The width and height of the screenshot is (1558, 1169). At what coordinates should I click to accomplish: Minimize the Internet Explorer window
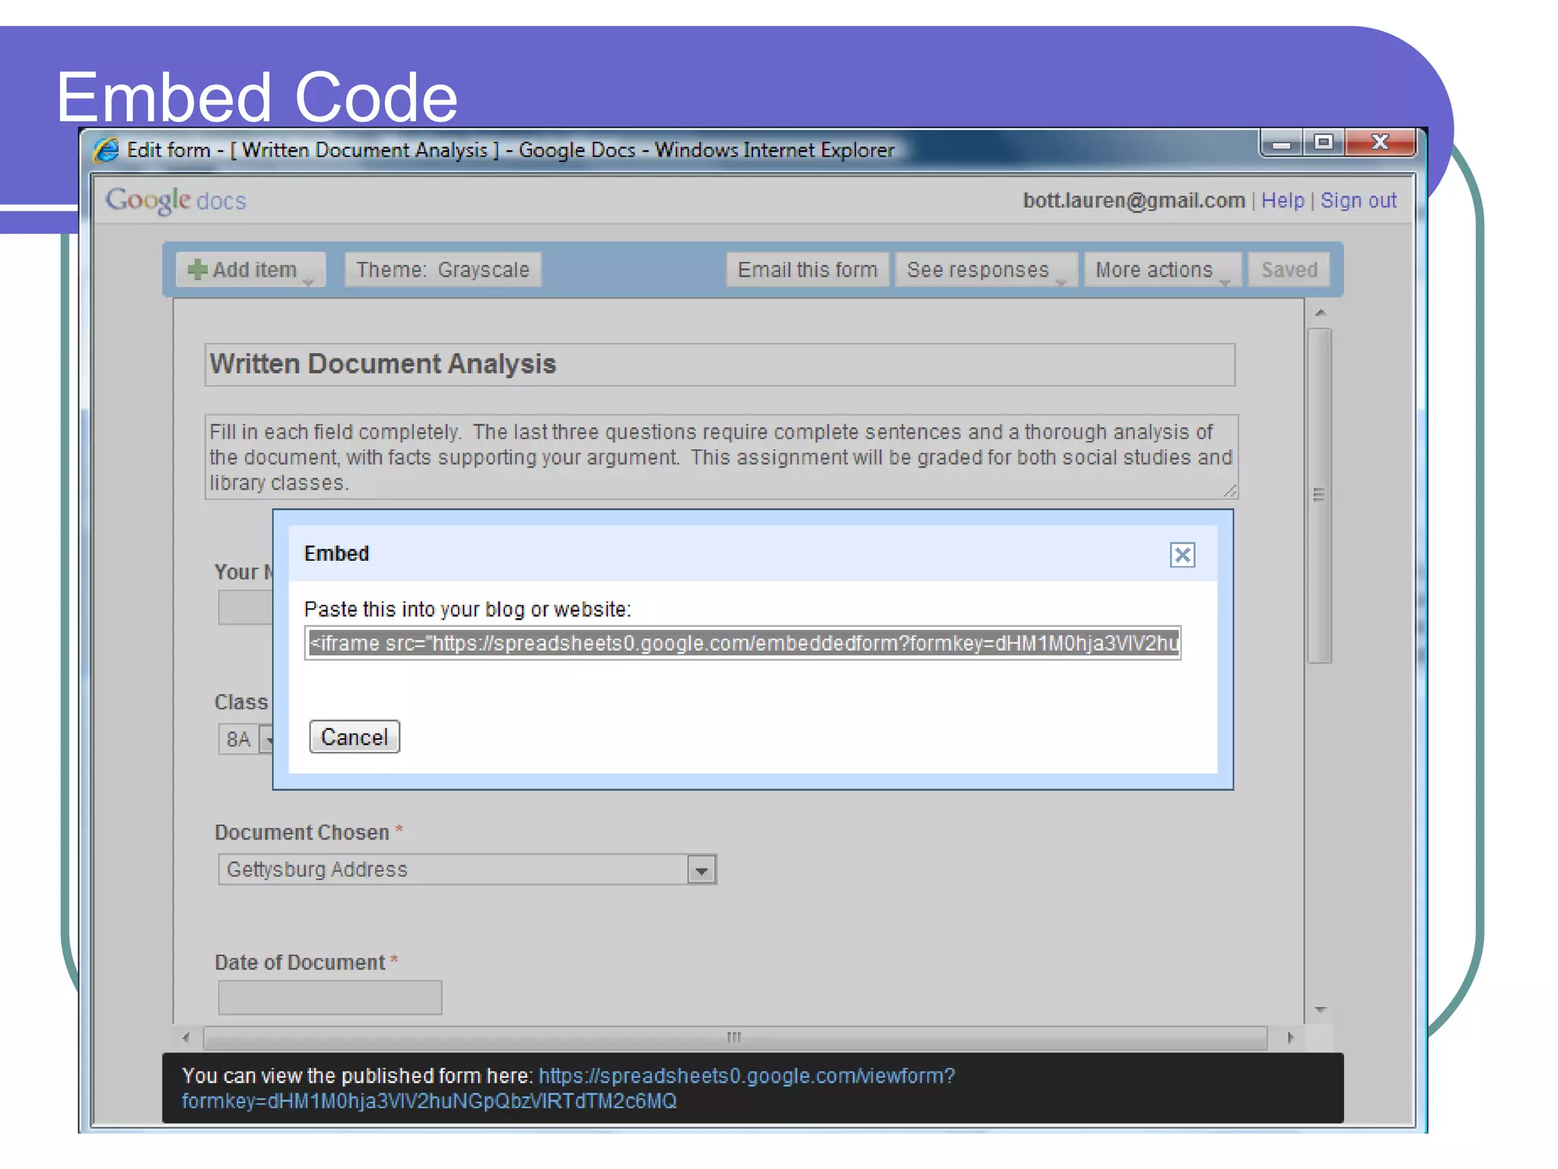(1282, 143)
